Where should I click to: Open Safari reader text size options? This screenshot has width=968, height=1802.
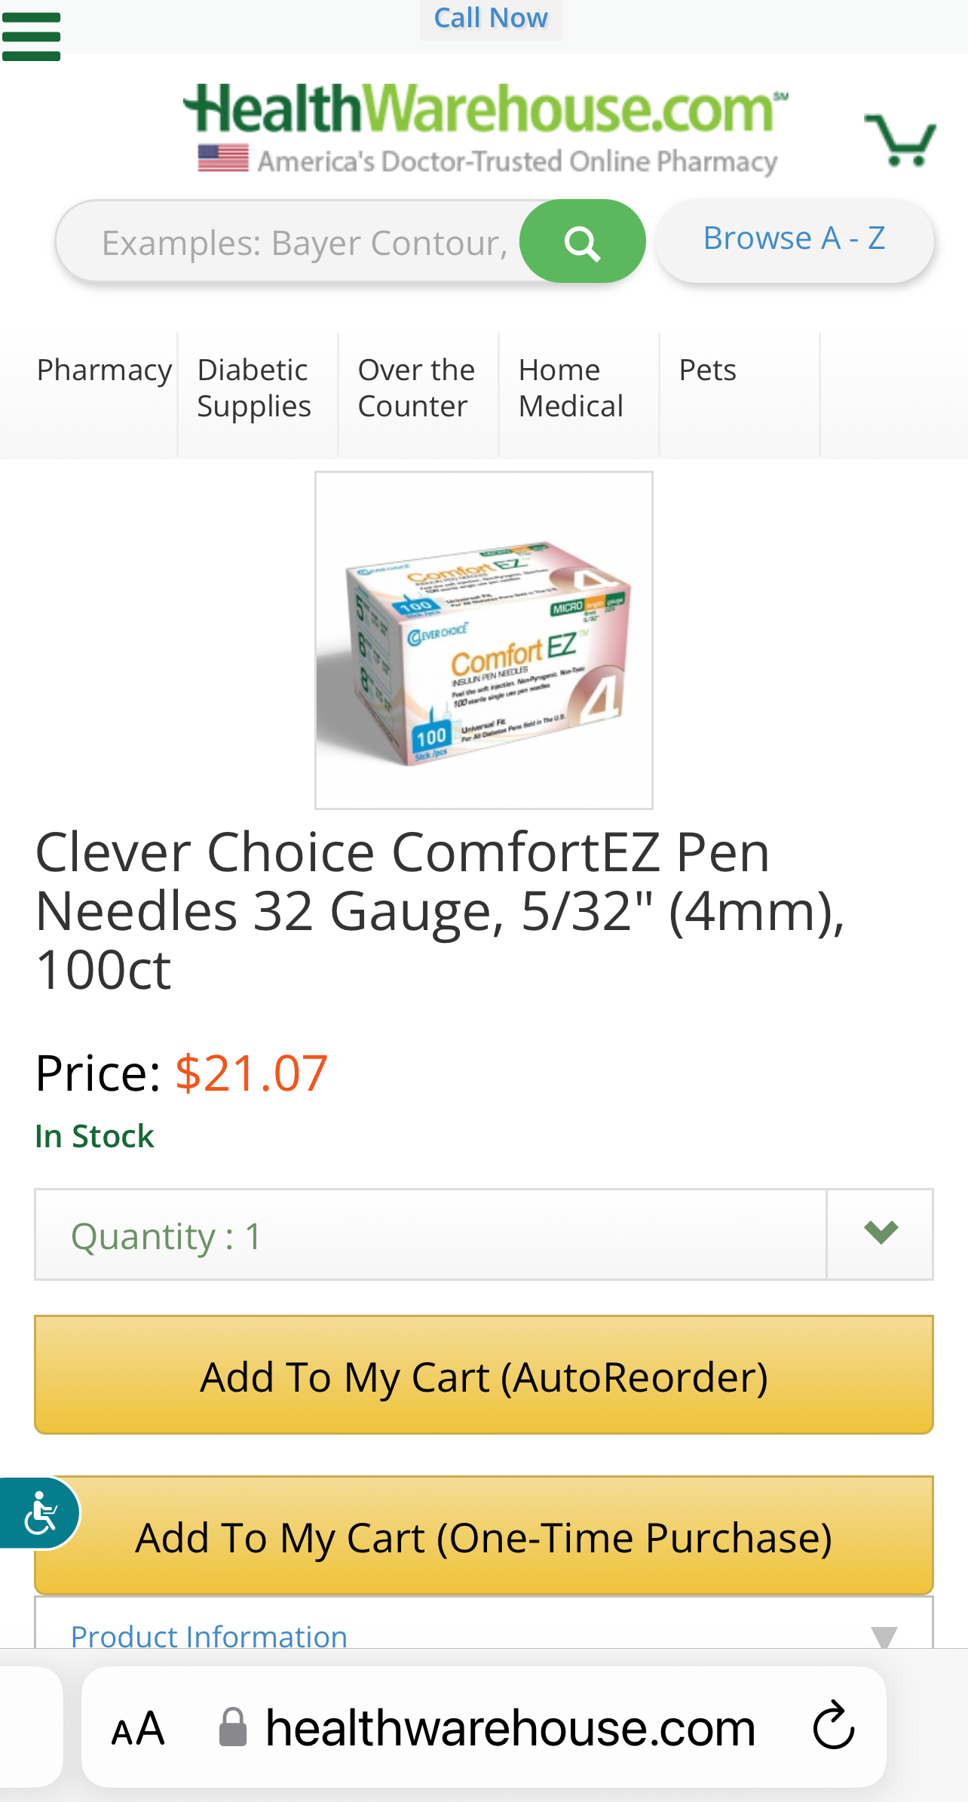pyautogui.click(x=138, y=1727)
